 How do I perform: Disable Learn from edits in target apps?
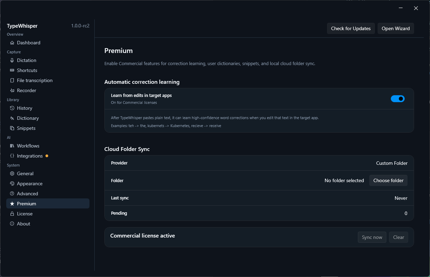pos(398,99)
